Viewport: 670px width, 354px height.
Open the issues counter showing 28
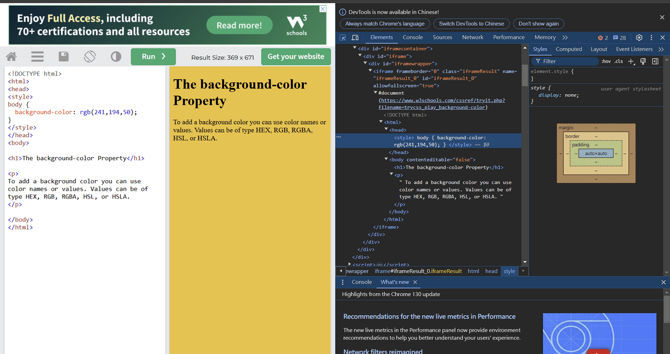(x=619, y=38)
